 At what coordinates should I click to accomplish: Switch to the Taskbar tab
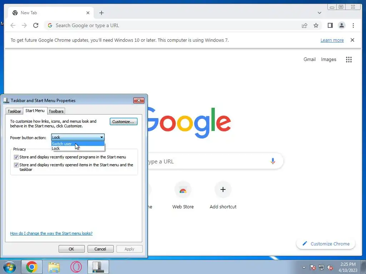point(14,111)
